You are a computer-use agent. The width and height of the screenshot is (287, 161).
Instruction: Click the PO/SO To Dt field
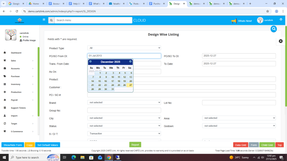(239, 56)
